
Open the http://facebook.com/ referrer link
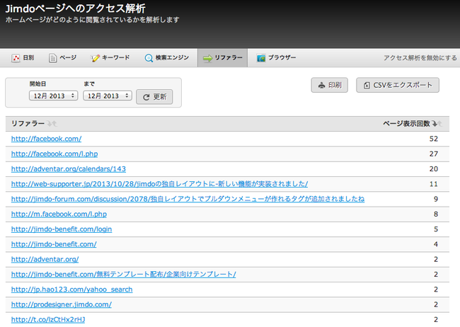click(46, 139)
